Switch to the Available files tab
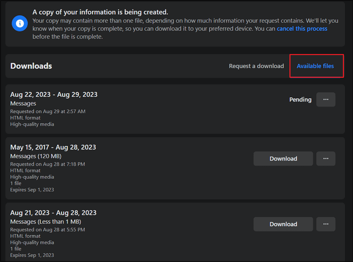This screenshot has width=353, height=262. [x=315, y=66]
